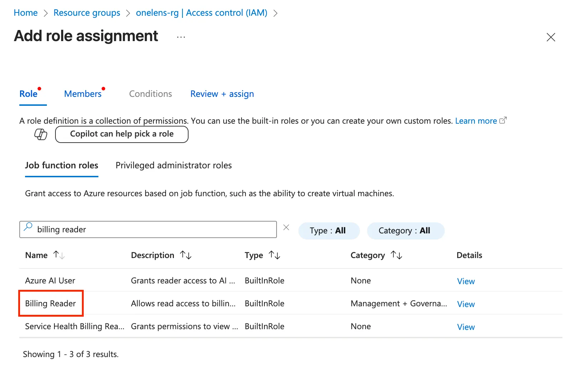Open the Category: All filter
Screen dimensions: 576x376
405,231
